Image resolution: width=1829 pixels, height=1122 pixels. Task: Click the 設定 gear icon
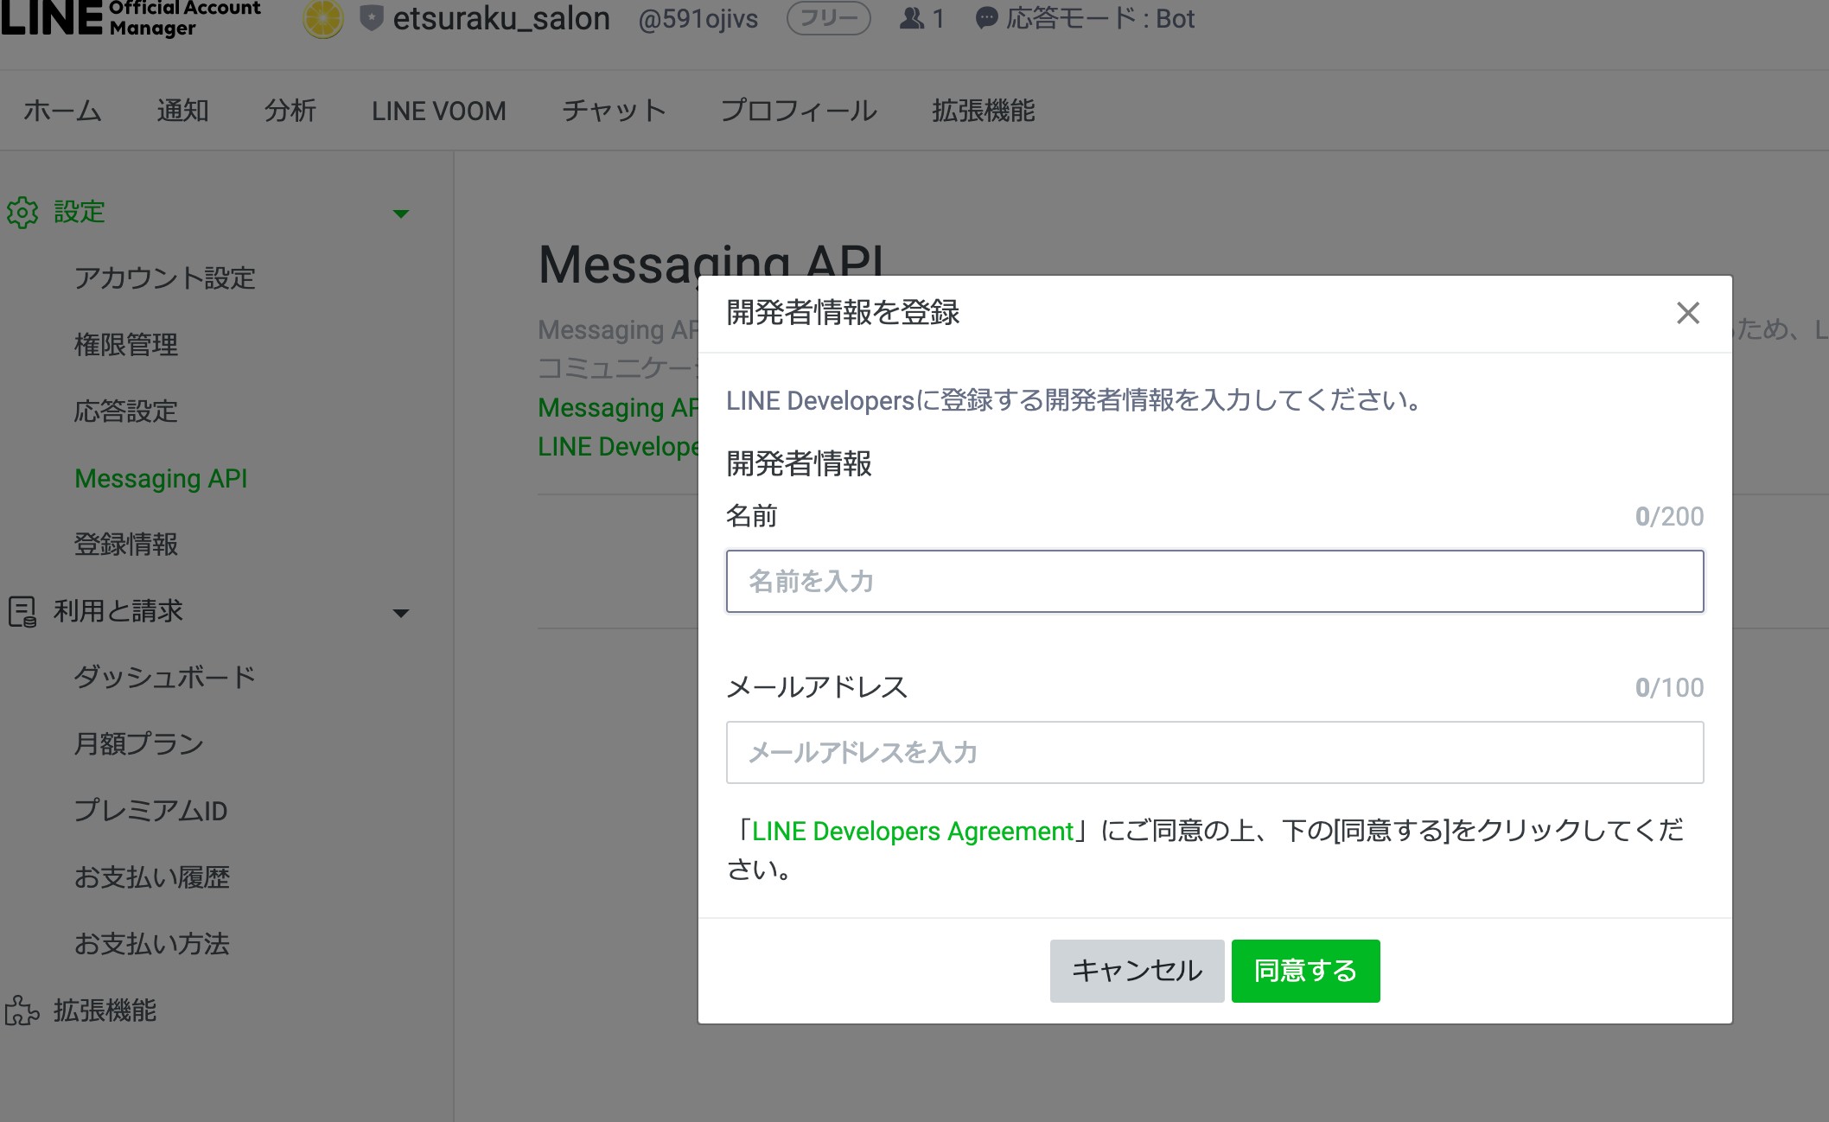pos(22,212)
